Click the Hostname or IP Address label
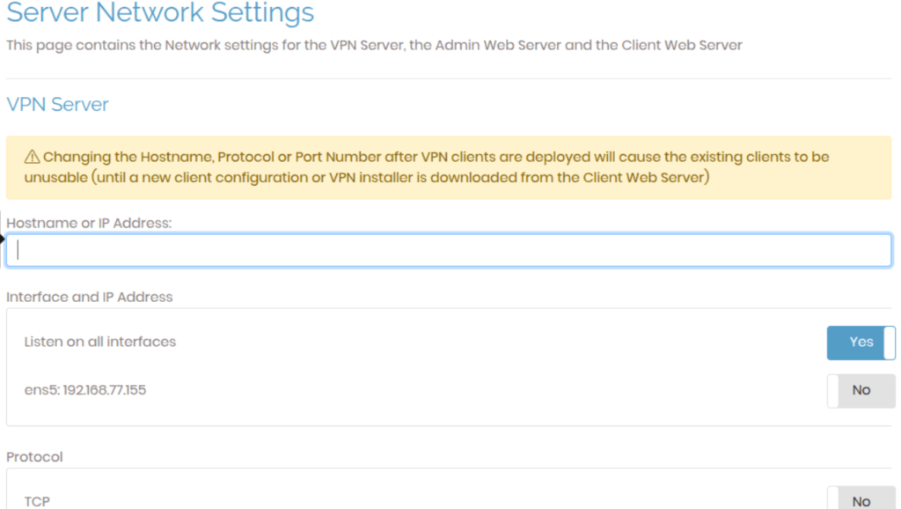Screen dimensions: 901x509 coord(88,224)
